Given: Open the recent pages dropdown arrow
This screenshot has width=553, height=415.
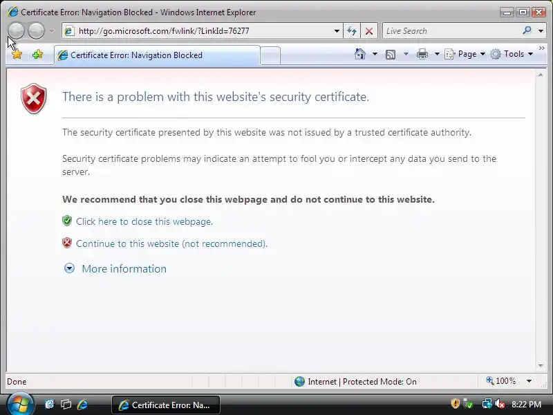Looking at the screenshot, I should pyautogui.click(x=52, y=31).
